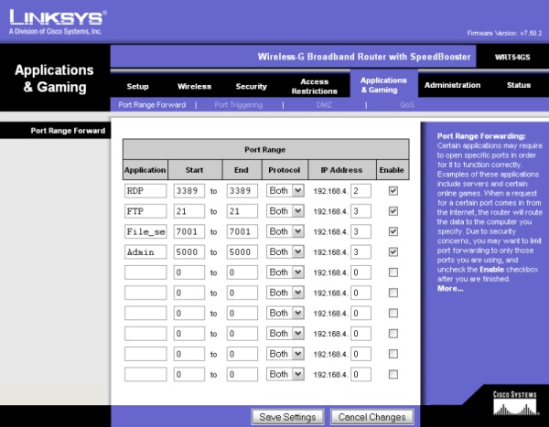Image resolution: width=549 pixels, height=427 pixels.
Task: Follow the More... help link
Action: click(x=450, y=289)
